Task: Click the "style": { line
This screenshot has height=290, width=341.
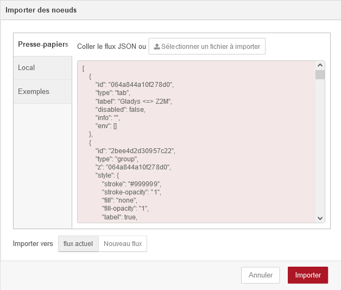Action: [x=107, y=175]
